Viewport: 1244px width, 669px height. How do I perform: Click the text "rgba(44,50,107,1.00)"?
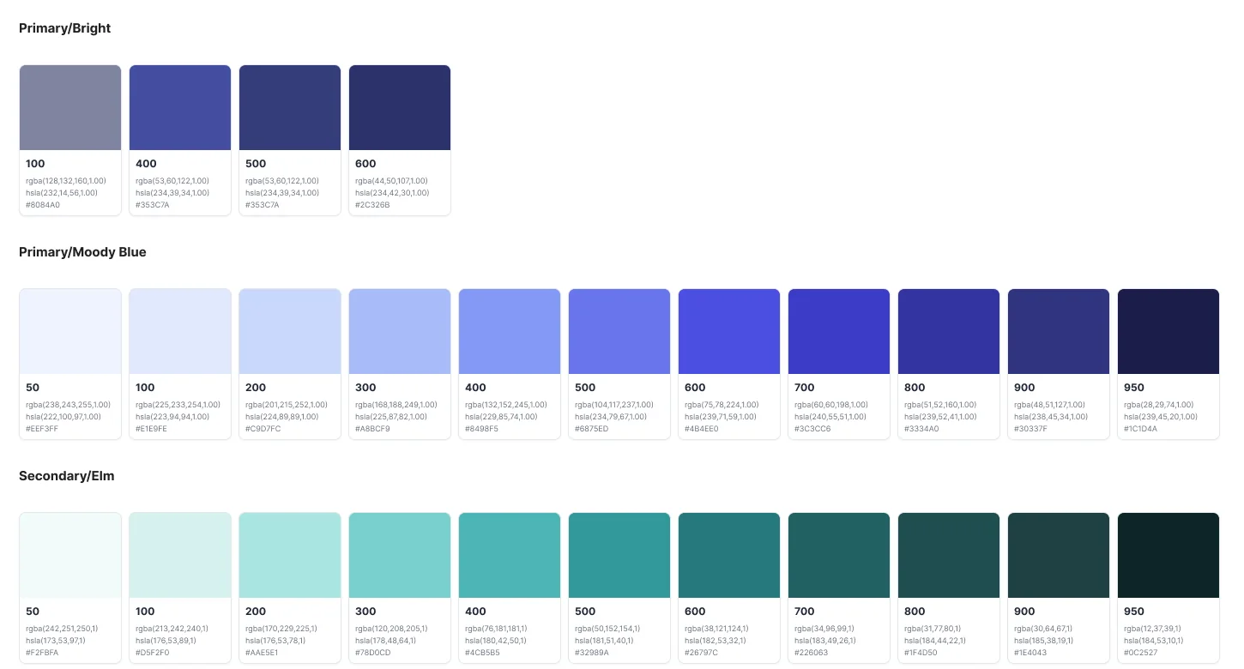[392, 181]
